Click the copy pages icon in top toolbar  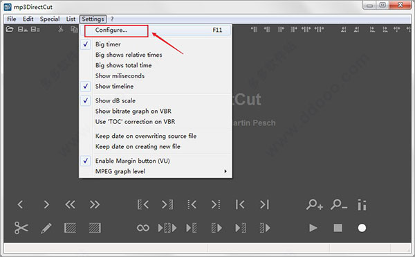(x=74, y=29)
